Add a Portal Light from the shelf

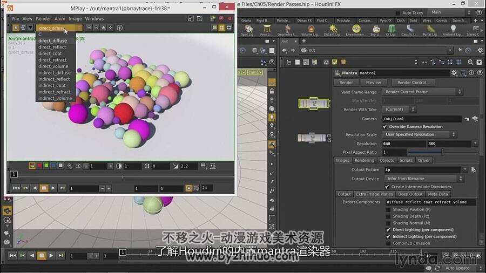pyautogui.click(x=430, y=30)
